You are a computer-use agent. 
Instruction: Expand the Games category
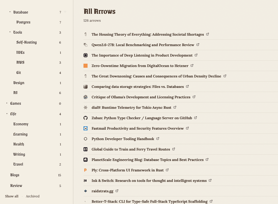pos(7,103)
